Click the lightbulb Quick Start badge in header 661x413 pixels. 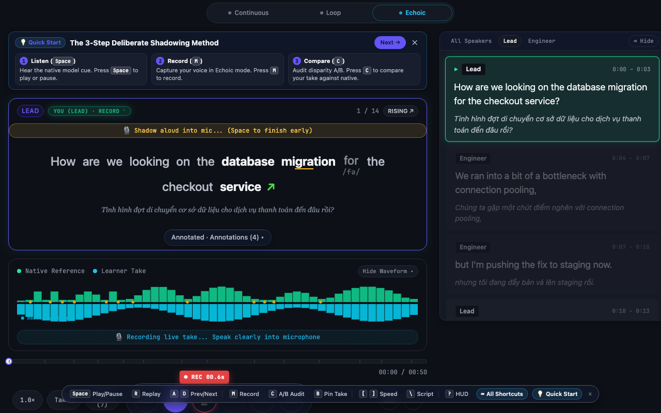pyautogui.click(x=41, y=43)
